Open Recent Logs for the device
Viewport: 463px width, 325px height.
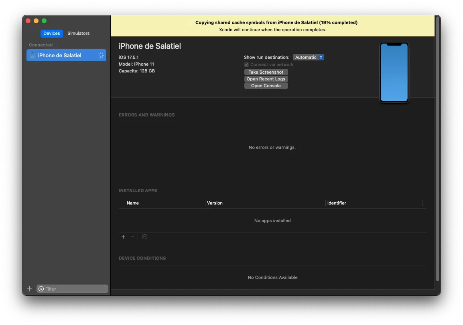[x=266, y=79]
